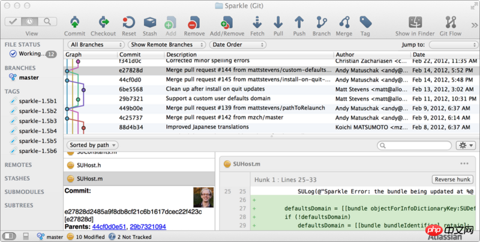Click the Add/Remove toolbar icon
The image size is (480, 242).
pyautogui.click(x=227, y=23)
